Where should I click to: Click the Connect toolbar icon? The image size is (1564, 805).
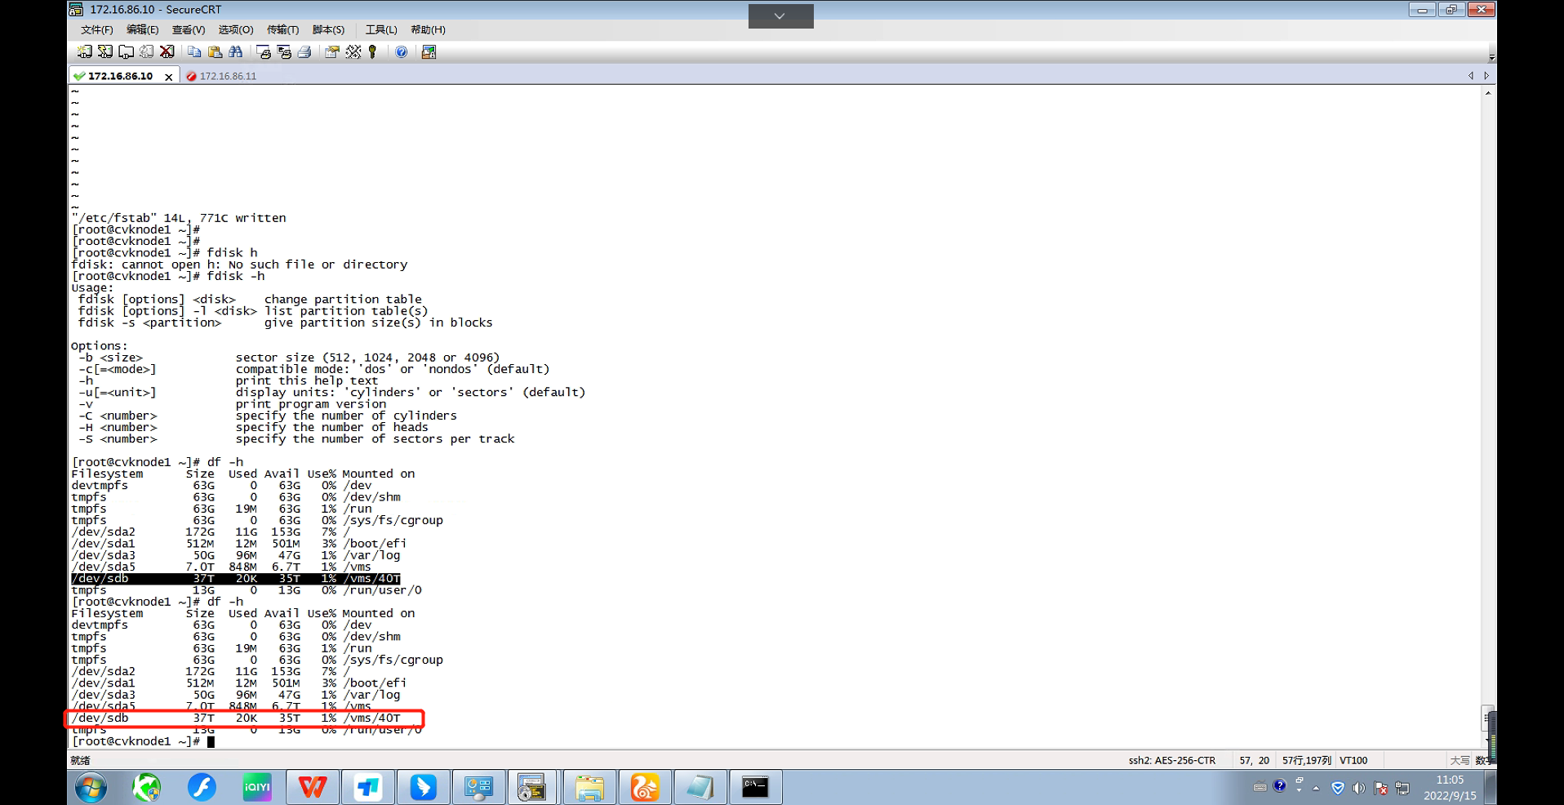[84, 52]
